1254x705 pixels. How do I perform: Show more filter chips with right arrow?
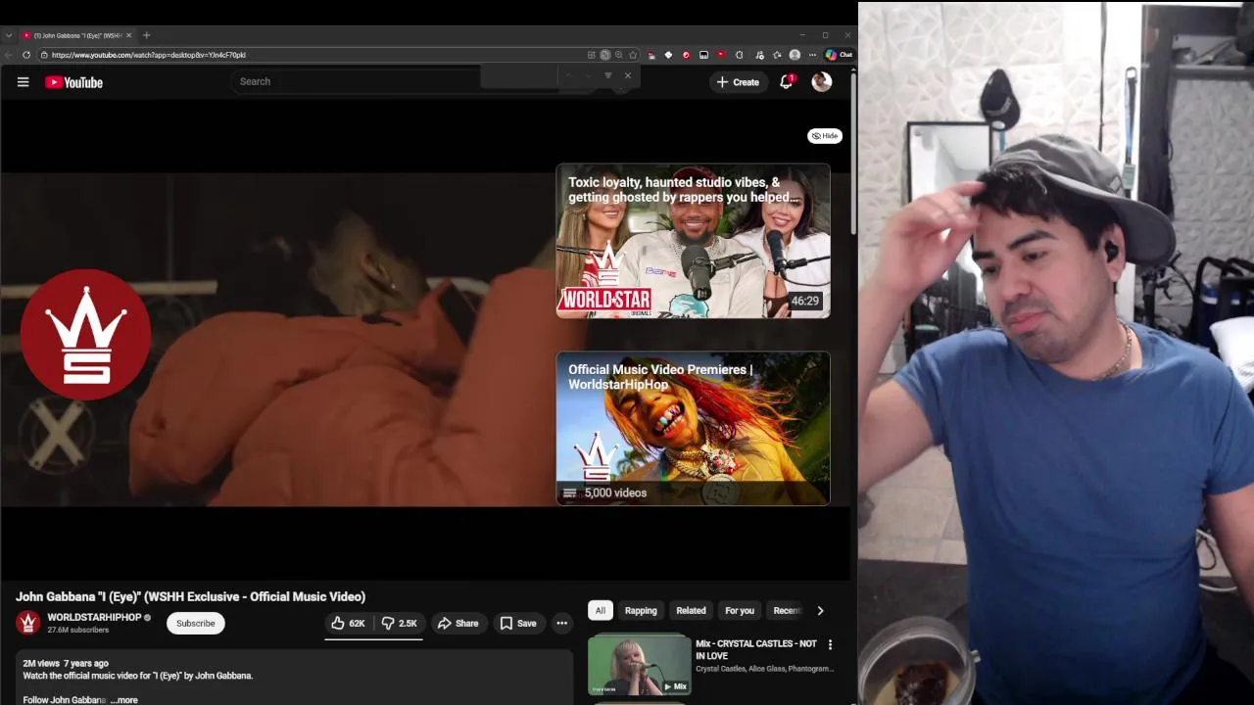[820, 611]
